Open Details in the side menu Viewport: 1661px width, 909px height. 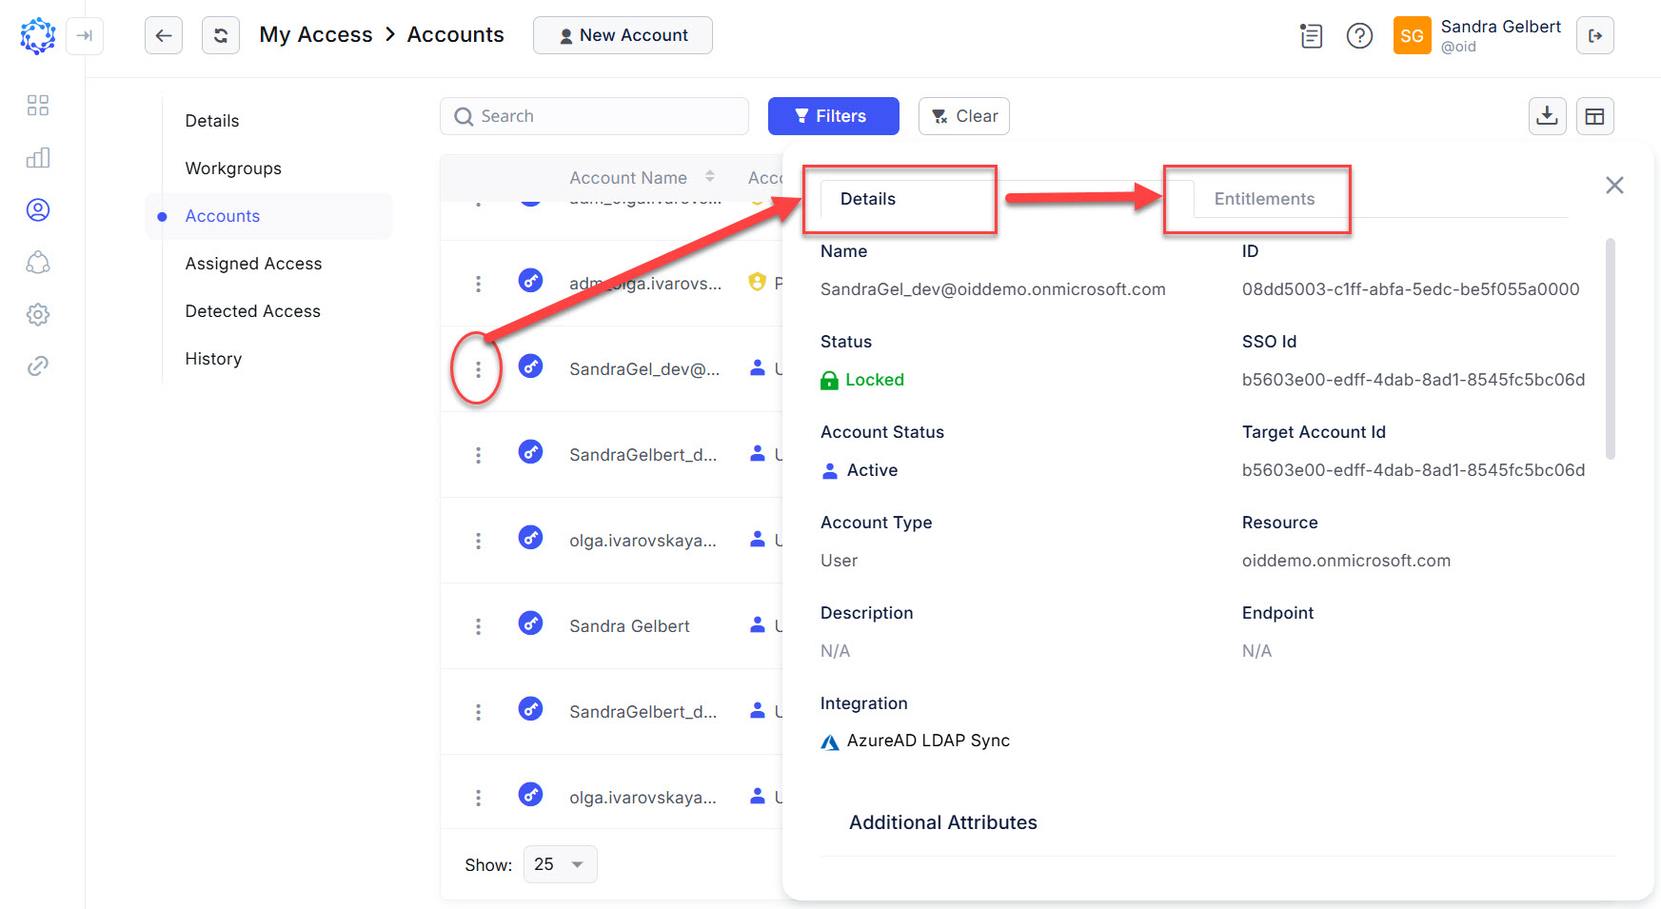[x=212, y=121]
